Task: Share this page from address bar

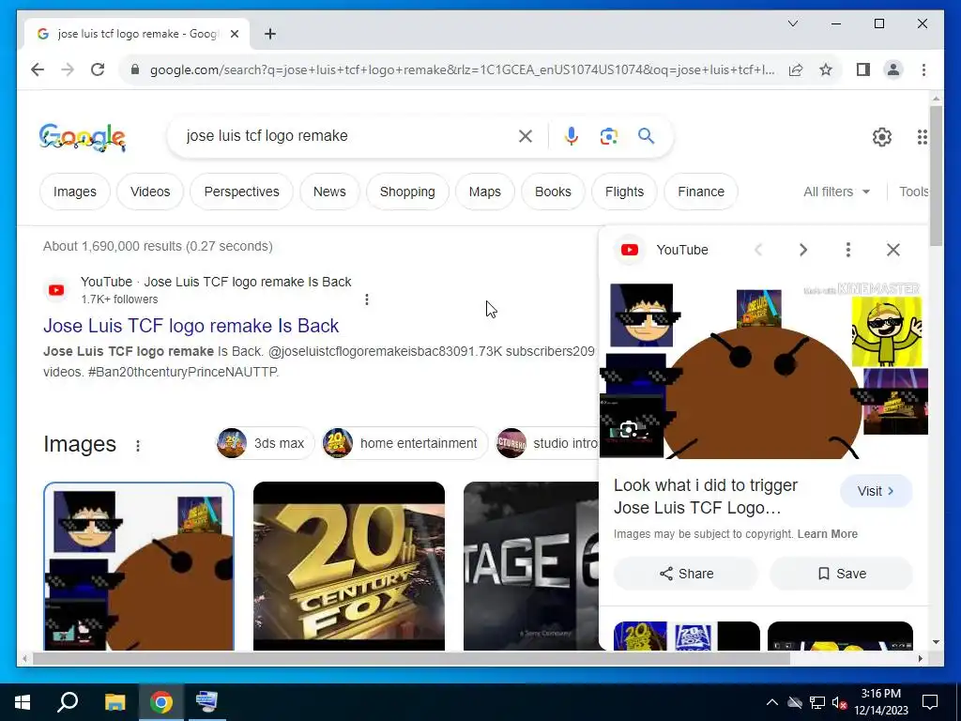Action: pyautogui.click(x=796, y=69)
